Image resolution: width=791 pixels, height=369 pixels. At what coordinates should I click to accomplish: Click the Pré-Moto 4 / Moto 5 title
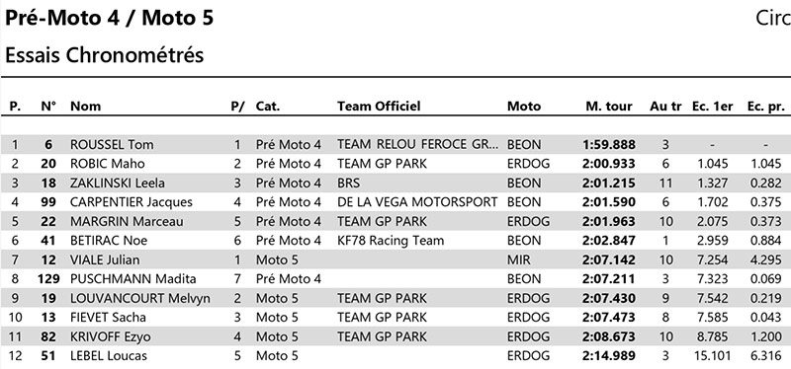110,18
